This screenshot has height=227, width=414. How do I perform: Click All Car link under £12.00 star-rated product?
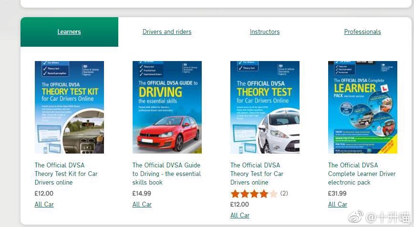click(x=240, y=216)
